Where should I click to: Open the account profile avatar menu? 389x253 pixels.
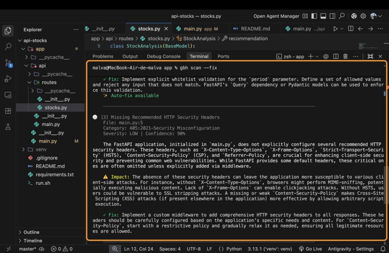tap(375, 16)
